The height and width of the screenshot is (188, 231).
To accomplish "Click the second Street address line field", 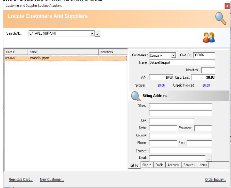I will (180, 113).
